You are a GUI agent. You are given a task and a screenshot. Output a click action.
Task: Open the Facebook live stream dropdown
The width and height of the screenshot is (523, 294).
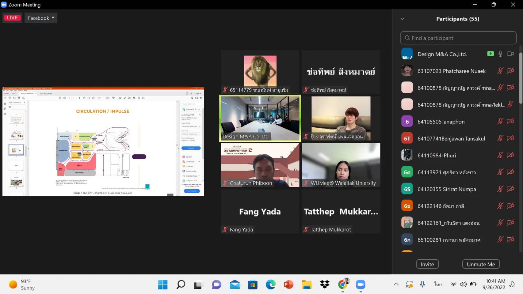41,18
